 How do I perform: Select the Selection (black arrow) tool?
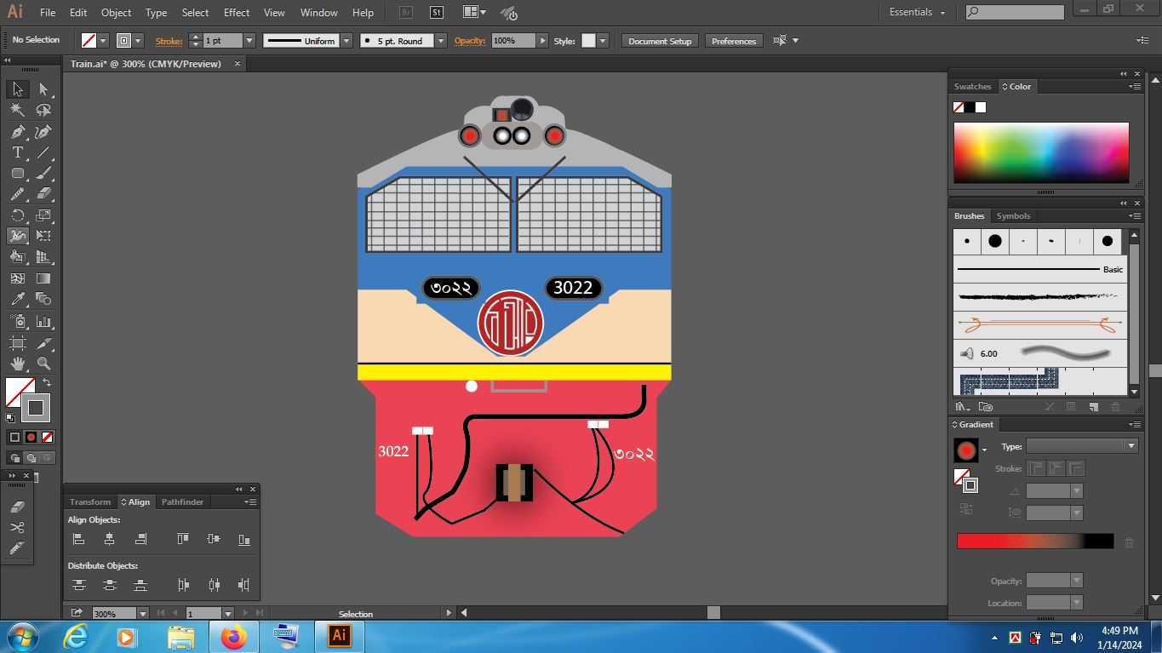click(17, 89)
